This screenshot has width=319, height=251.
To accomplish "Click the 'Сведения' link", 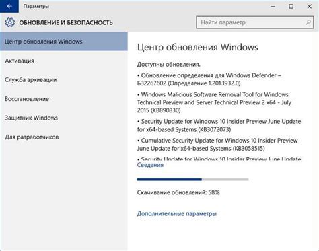I will (x=150, y=165).
